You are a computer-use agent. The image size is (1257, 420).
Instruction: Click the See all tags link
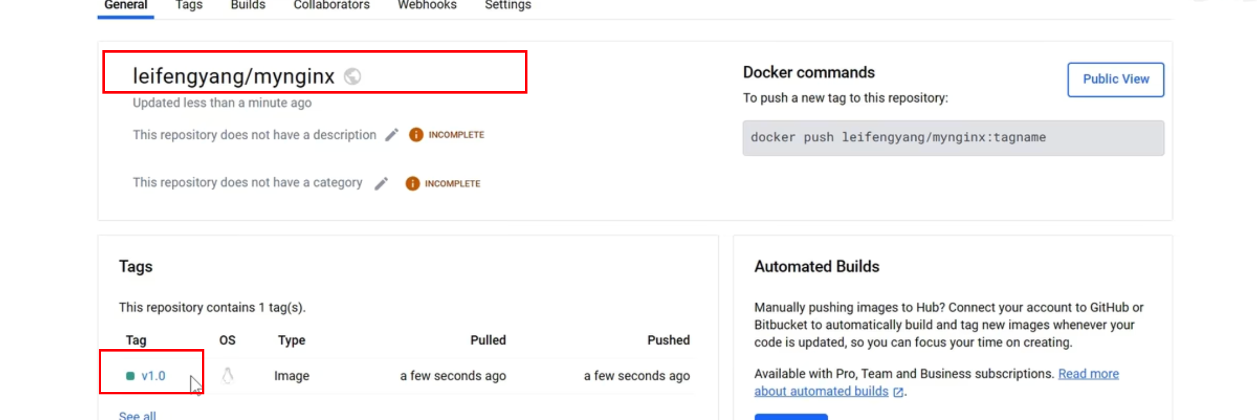[138, 415]
